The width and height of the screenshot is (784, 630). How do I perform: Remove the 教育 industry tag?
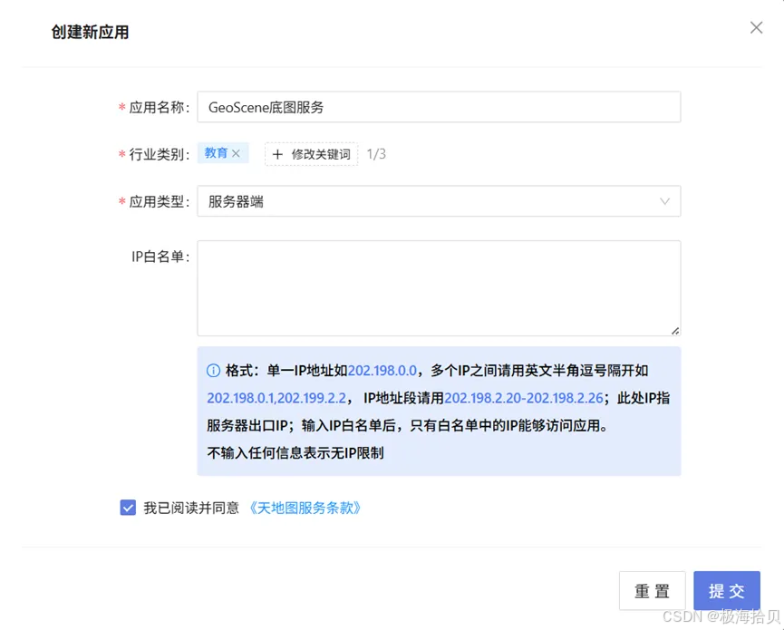click(236, 153)
